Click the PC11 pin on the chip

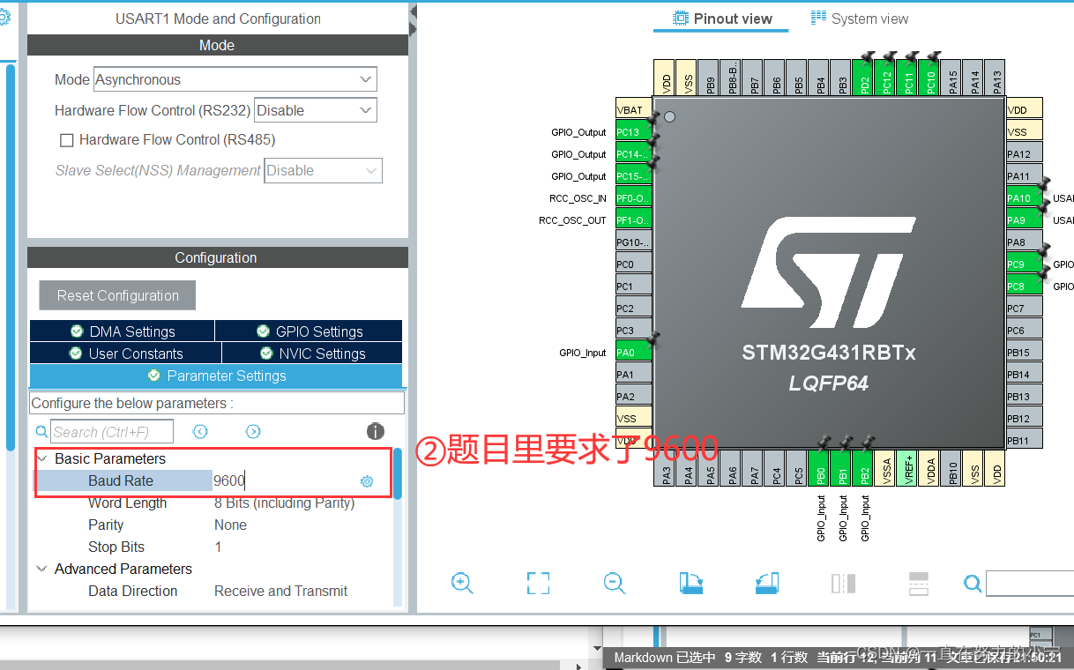pos(908,78)
